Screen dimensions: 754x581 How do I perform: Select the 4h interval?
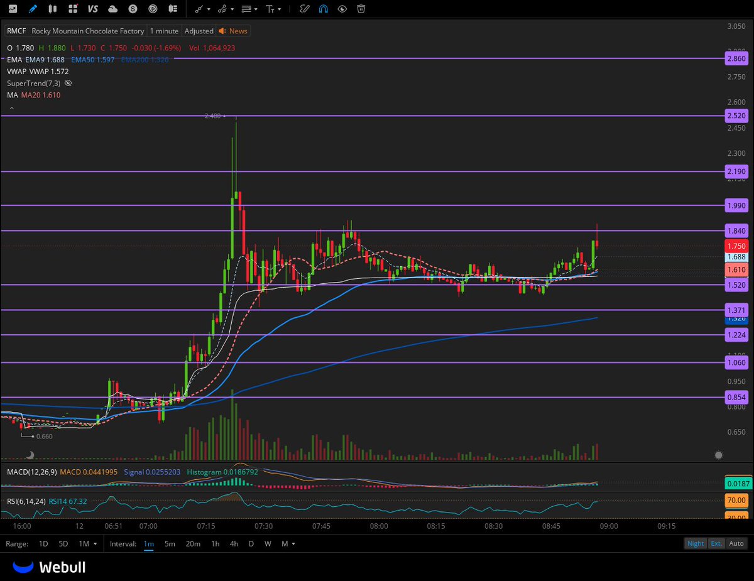(234, 543)
